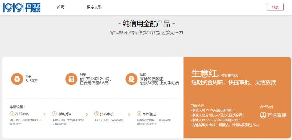Click the hand-coin 还款 icon
This screenshot has width=292, height=140.
tap(131, 79)
